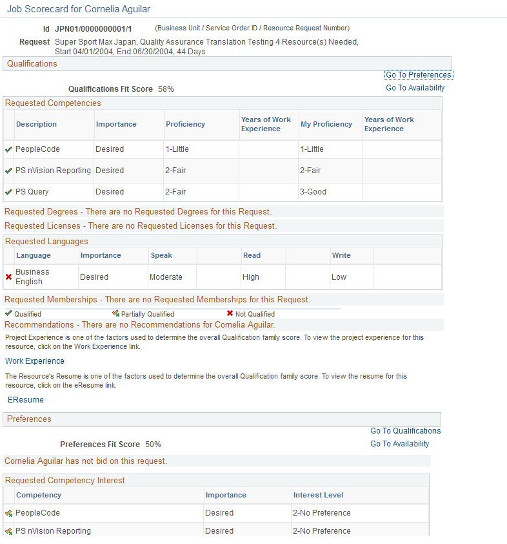Click the qualified checkmark beside PS Query
507x544 pixels.
[x=8, y=192]
